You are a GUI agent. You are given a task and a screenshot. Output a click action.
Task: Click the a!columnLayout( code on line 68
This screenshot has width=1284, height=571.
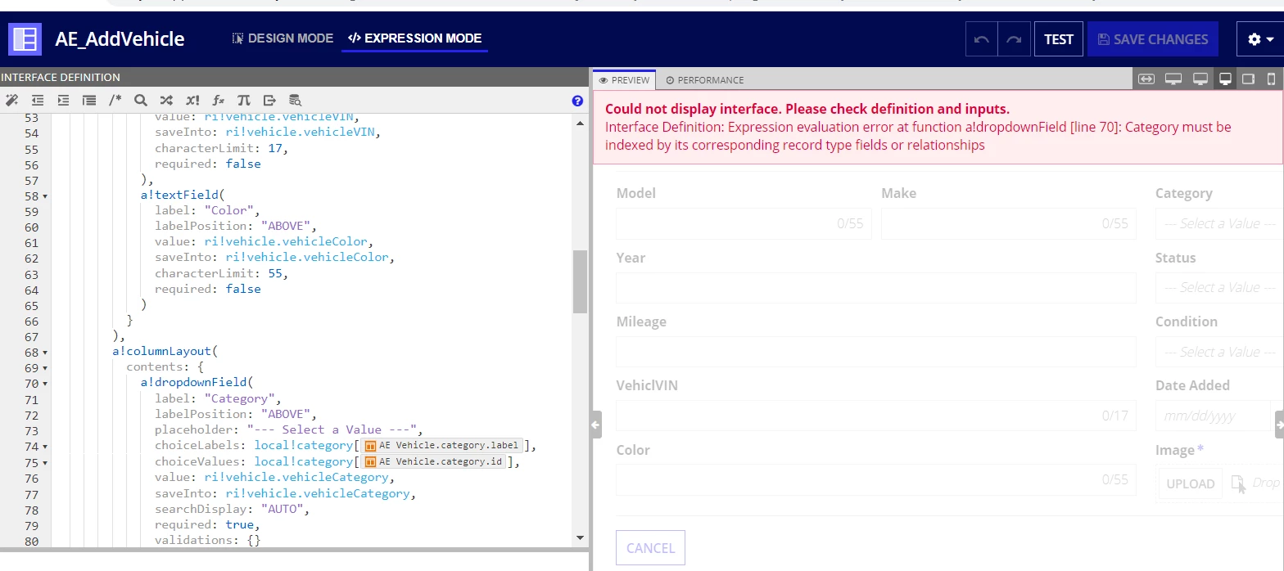click(165, 352)
